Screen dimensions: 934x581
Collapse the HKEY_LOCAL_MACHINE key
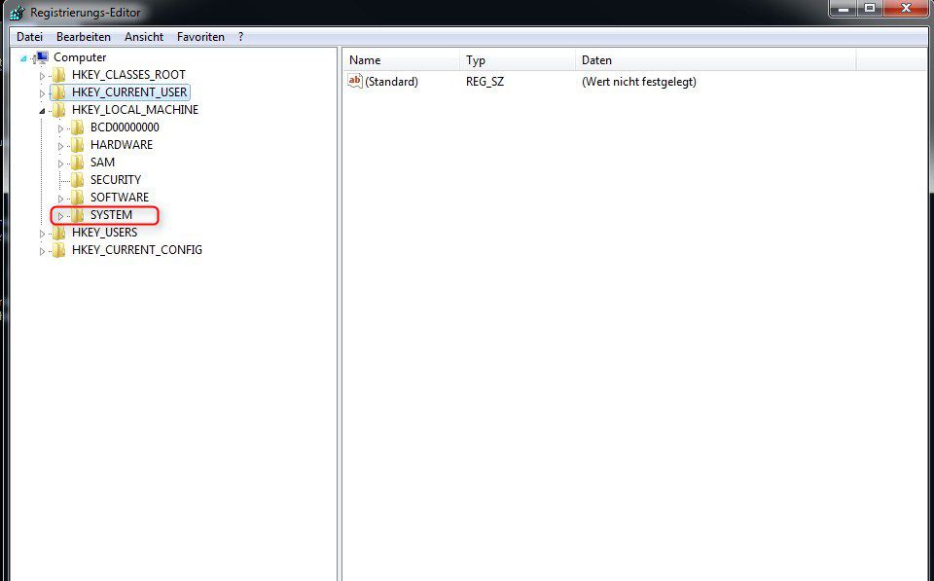[42, 109]
